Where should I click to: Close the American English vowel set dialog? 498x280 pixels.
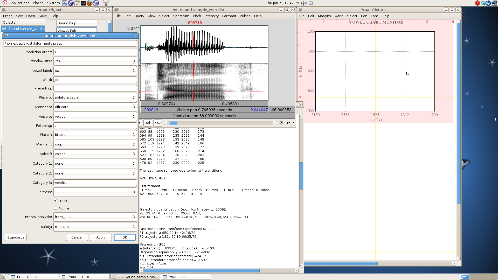pyautogui.click(x=135, y=36)
